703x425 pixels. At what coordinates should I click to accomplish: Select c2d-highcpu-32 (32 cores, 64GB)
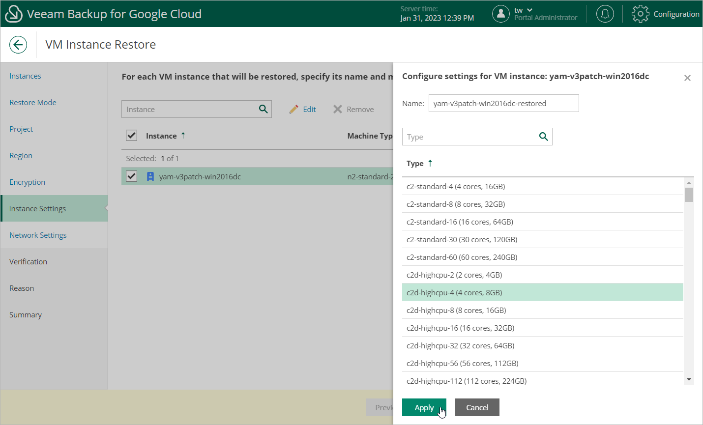click(x=543, y=345)
